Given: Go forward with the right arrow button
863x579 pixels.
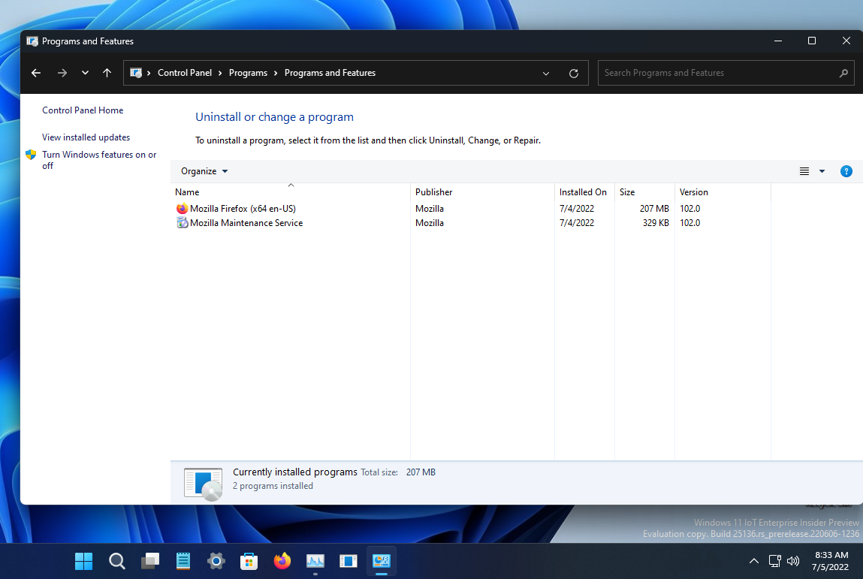Looking at the screenshot, I should (62, 73).
